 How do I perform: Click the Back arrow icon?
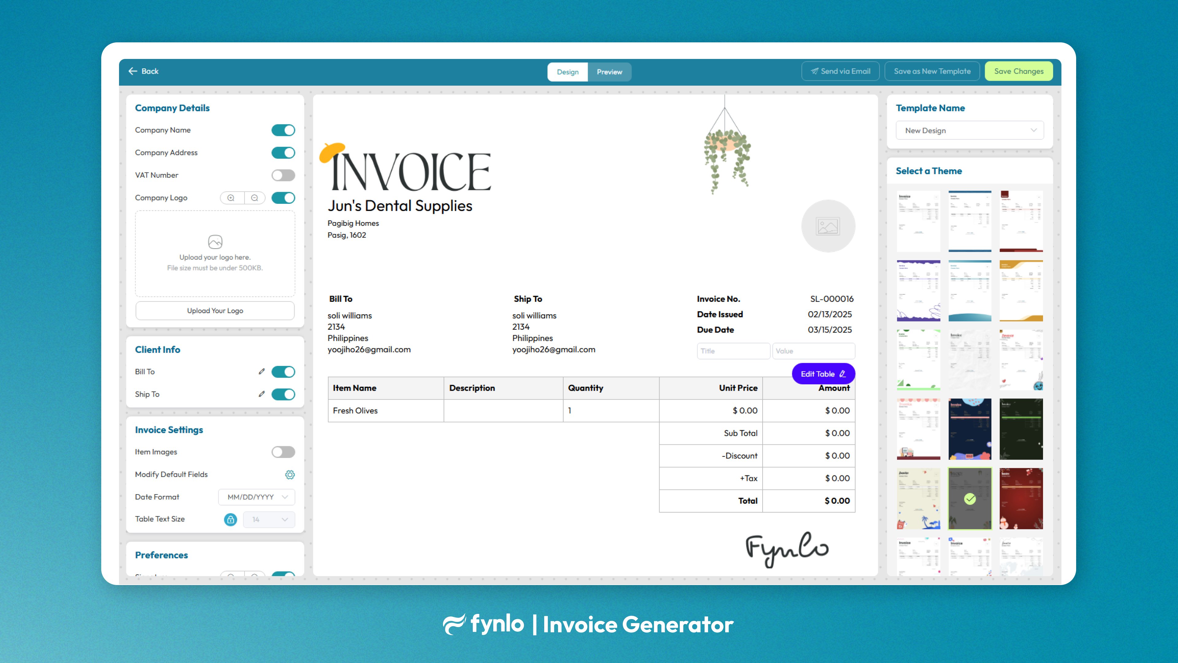click(133, 71)
